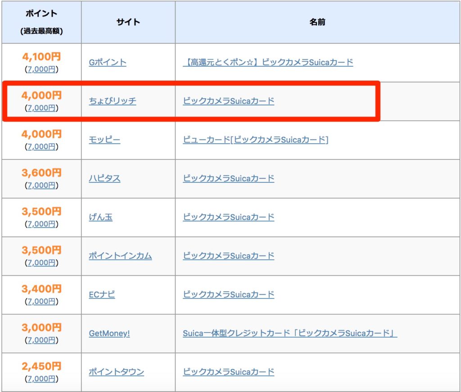
Task: Click ビックカメラSuicaカード link in ポイントインカム row
Action: point(228,256)
